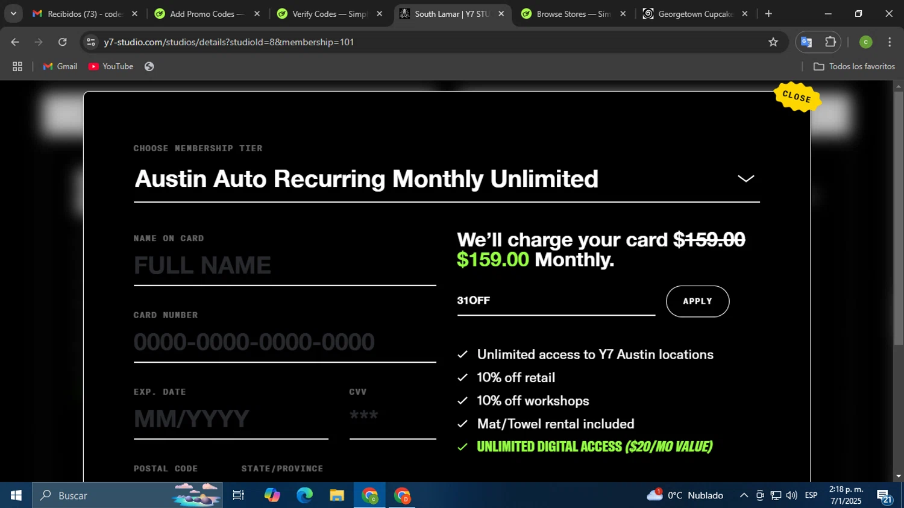The width and height of the screenshot is (904, 508).
Task: Close the Georgetown Cupcake tab
Action: pyautogui.click(x=744, y=14)
